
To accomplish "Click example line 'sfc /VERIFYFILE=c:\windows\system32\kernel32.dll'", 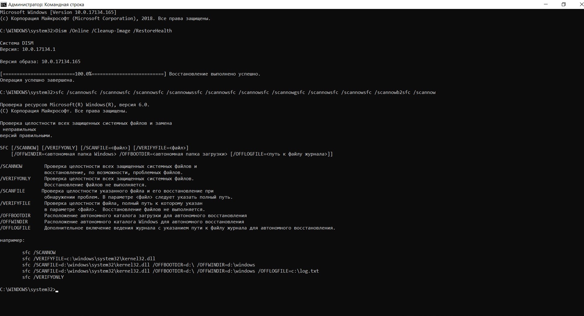I will click(89, 259).
